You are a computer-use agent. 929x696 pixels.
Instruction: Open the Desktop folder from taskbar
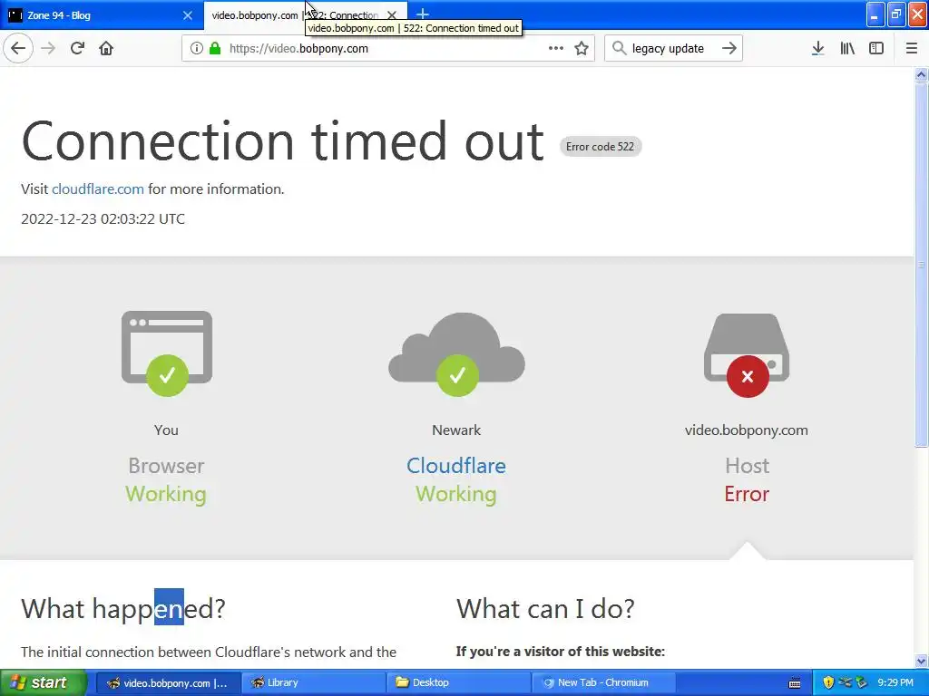click(459, 683)
